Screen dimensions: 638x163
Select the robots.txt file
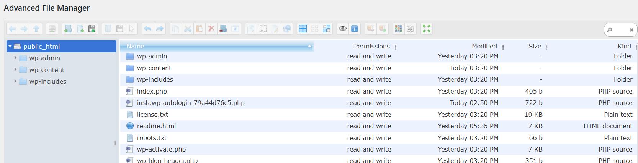[x=379, y=138]
